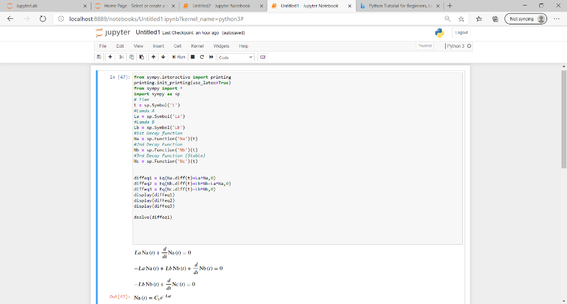567x304 pixels.
Task: Open a new browser tab
Action: (x=450, y=6)
